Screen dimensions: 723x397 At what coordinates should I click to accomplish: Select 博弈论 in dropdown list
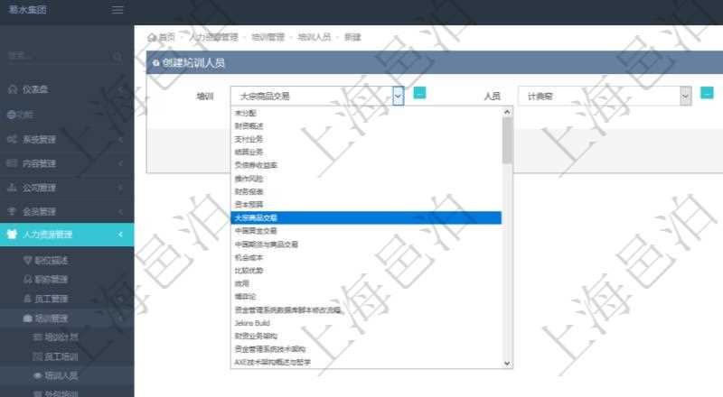tap(366, 297)
